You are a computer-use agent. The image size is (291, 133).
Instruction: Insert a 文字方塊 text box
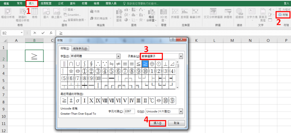(x=252, y=14)
